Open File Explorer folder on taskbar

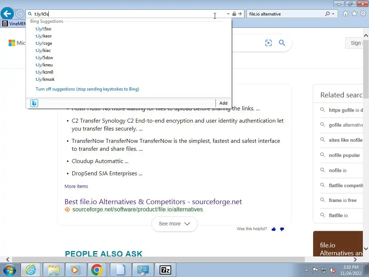(53, 270)
